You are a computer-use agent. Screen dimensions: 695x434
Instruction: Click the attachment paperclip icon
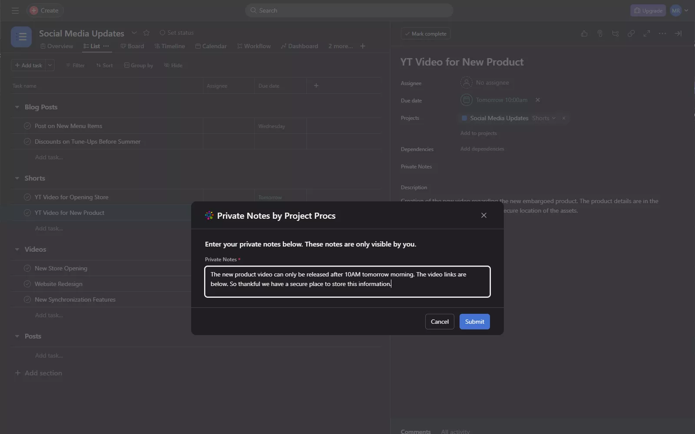(x=600, y=33)
